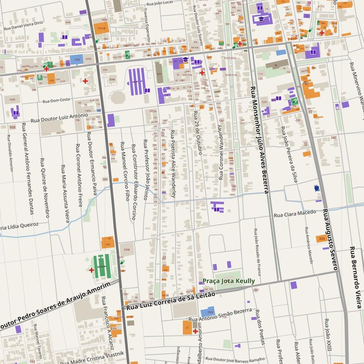Select the Rua Clara Macedo label
The width and height of the screenshot is (364, 364).
[x=295, y=213]
